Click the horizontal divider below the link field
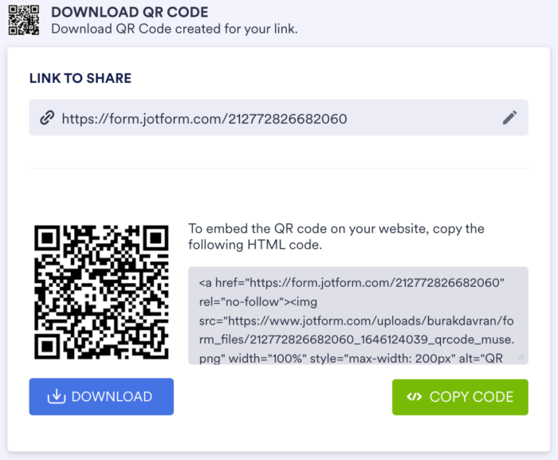Screen dimensions: 558x460 pyautogui.click(x=278, y=168)
